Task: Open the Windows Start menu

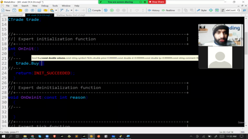Action: [3, 136]
